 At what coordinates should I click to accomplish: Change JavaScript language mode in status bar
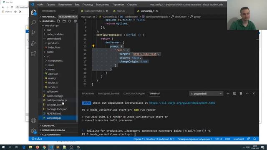[x=238, y=139]
